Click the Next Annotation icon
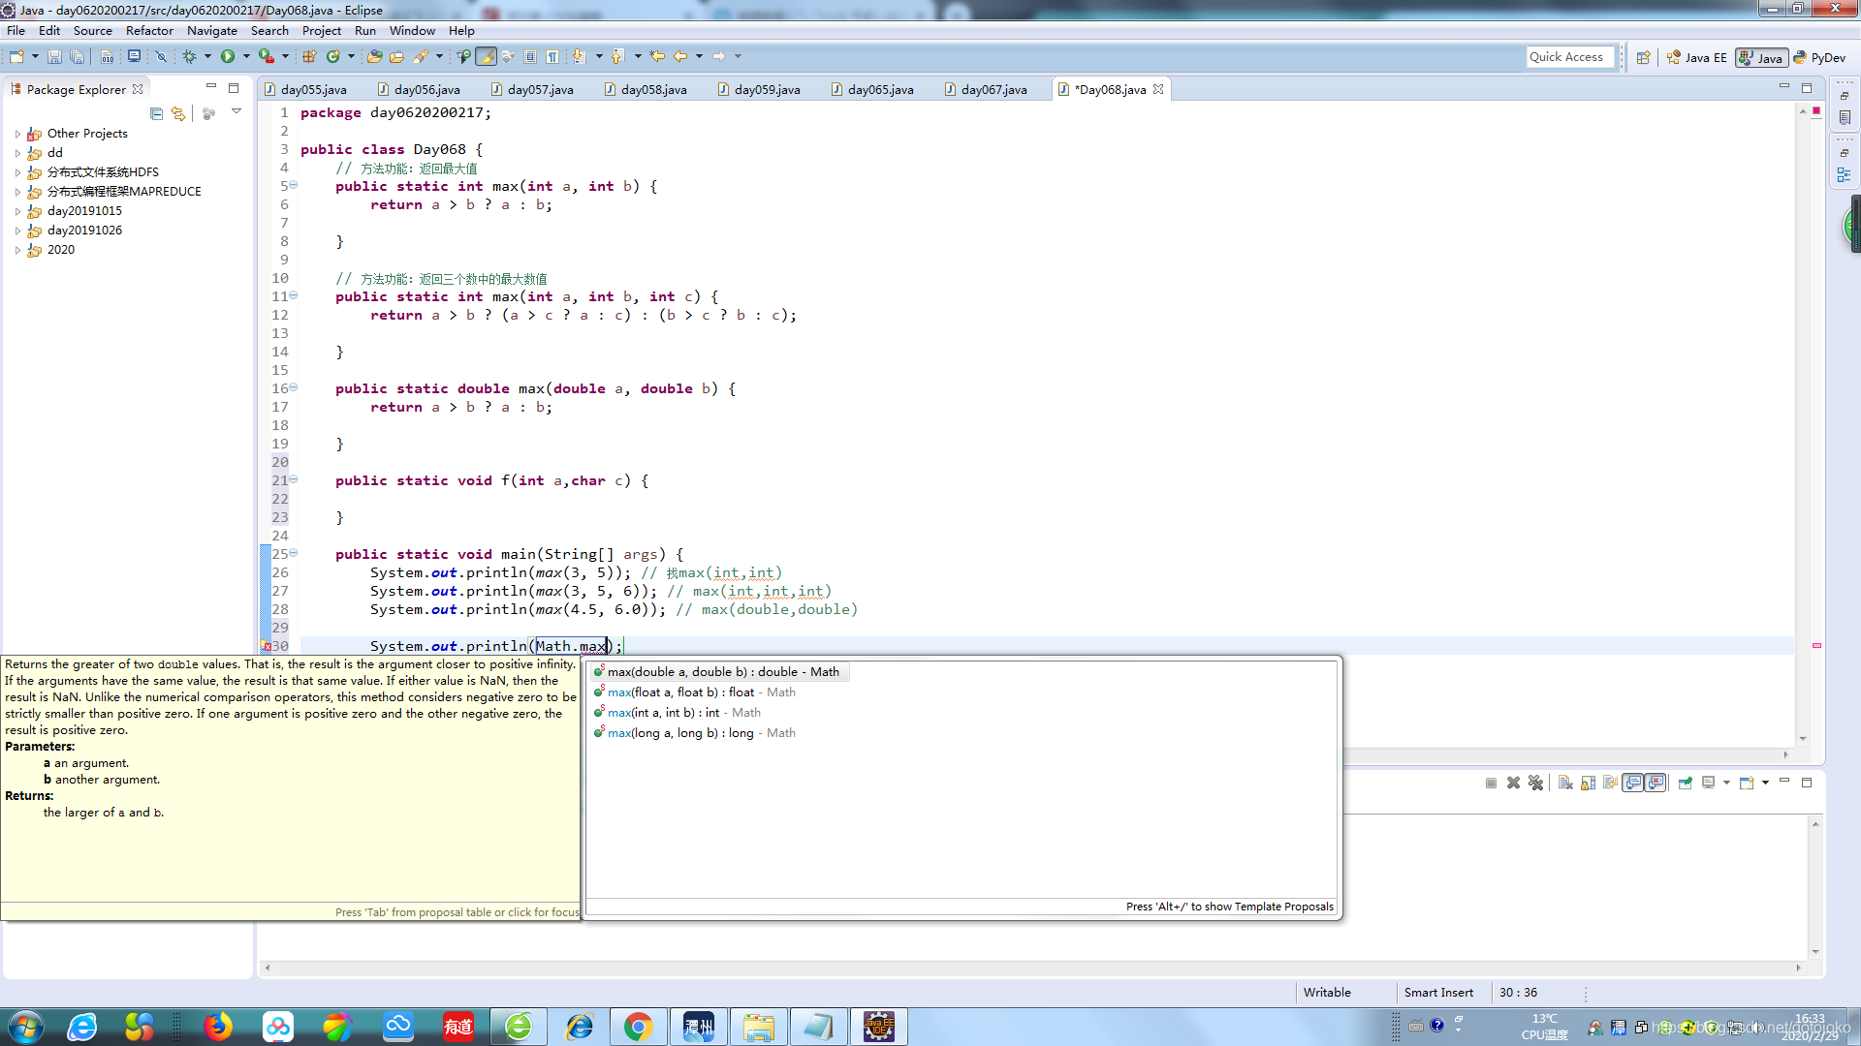Image resolution: width=1861 pixels, height=1046 pixels. coord(580,57)
